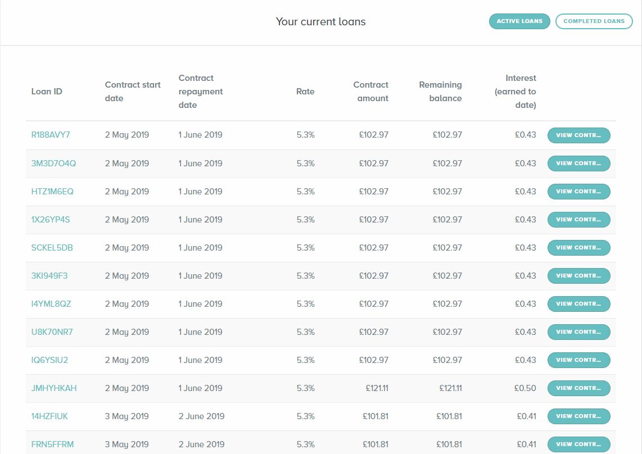Open loan ID 14HZFIUK
The width and height of the screenshot is (642, 454).
pyautogui.click(x=49, y=416)
